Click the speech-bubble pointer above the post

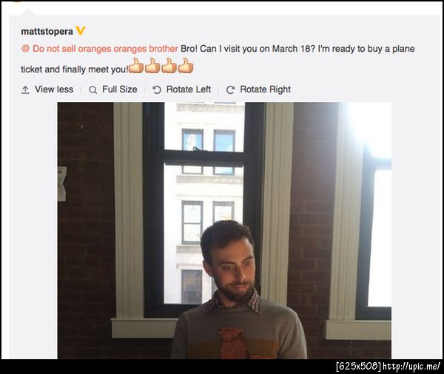[x=28, y=12]
